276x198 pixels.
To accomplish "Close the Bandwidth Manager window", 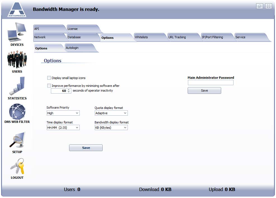I will 268,6.
